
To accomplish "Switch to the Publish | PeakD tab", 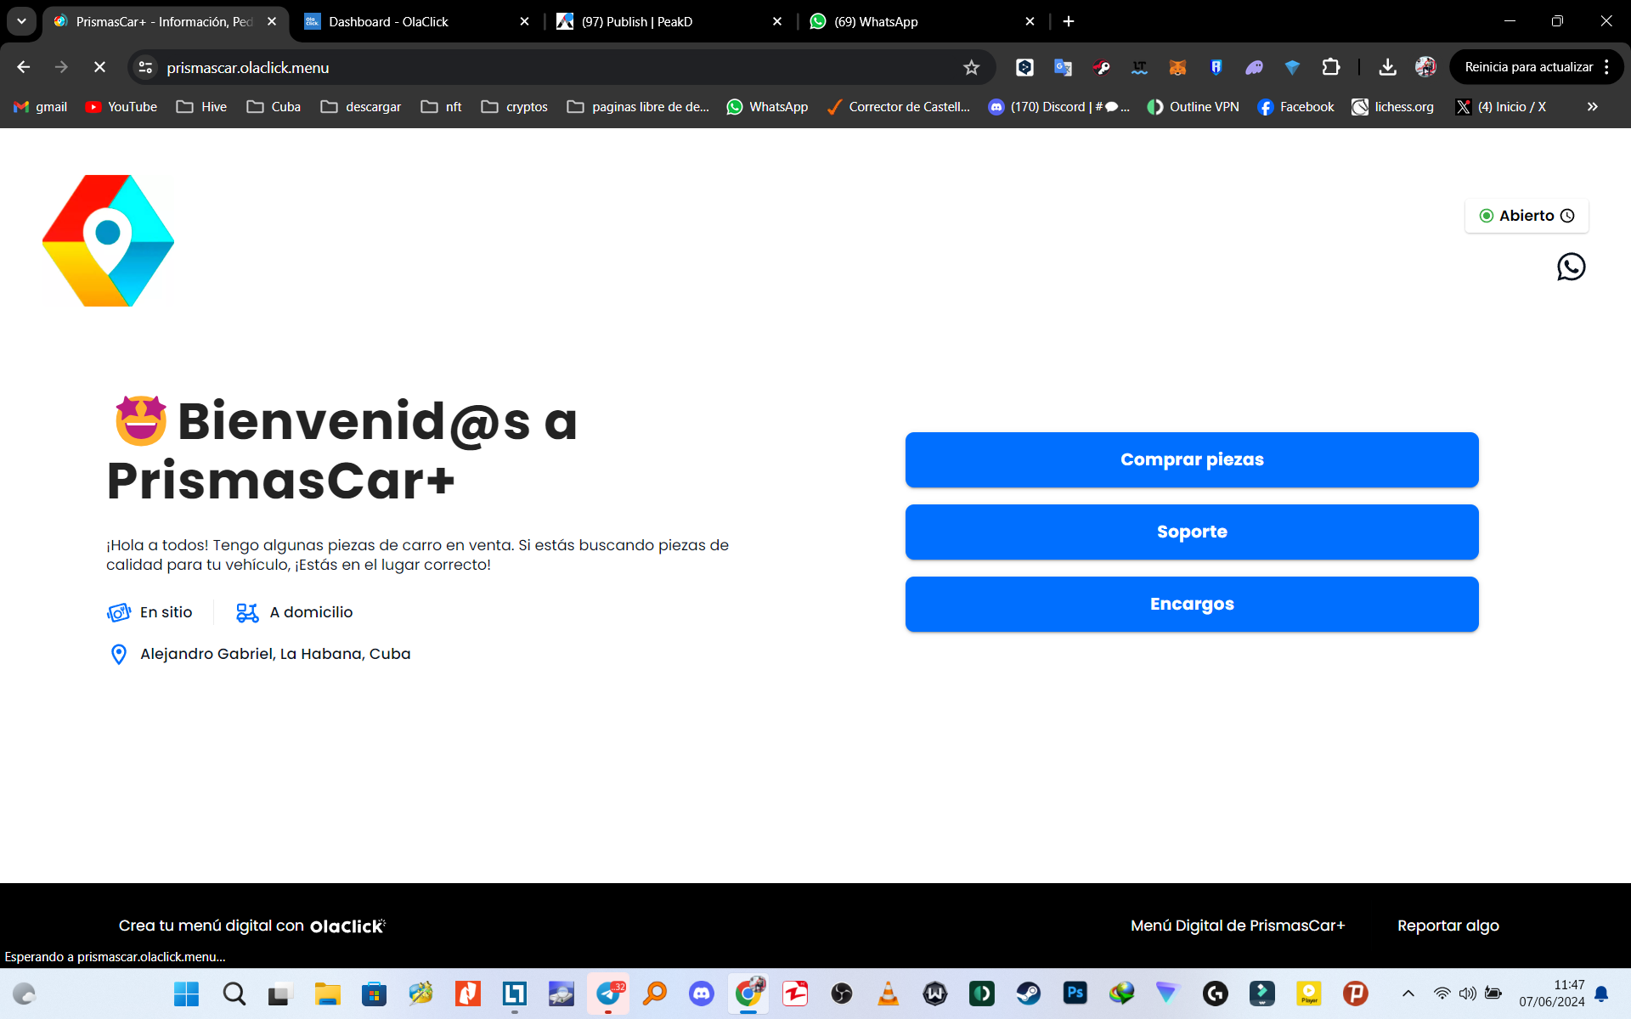I will click(x=669, y=21).
